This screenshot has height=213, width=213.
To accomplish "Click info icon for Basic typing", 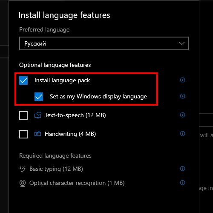I will 182,169.
